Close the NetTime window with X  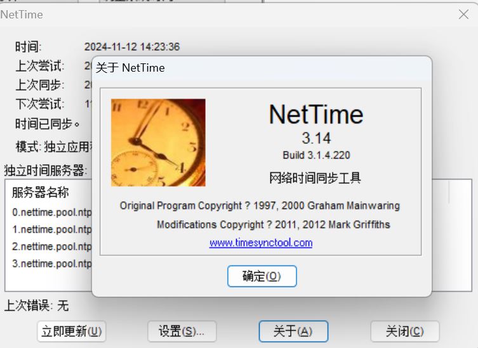click(463, 14)
